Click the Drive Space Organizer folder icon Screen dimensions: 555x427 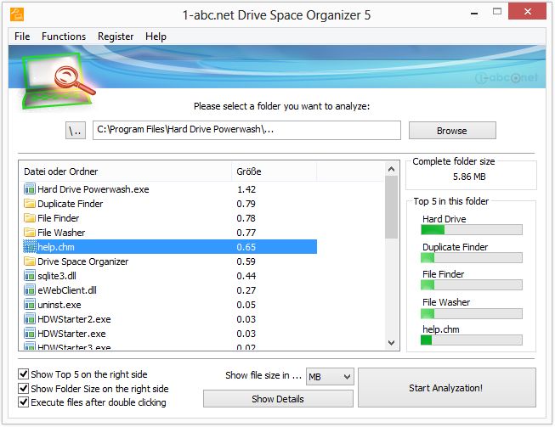coord(30,261)
